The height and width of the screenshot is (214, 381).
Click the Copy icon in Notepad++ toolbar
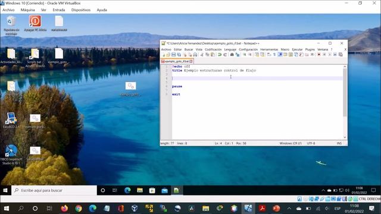click(208, 55)
